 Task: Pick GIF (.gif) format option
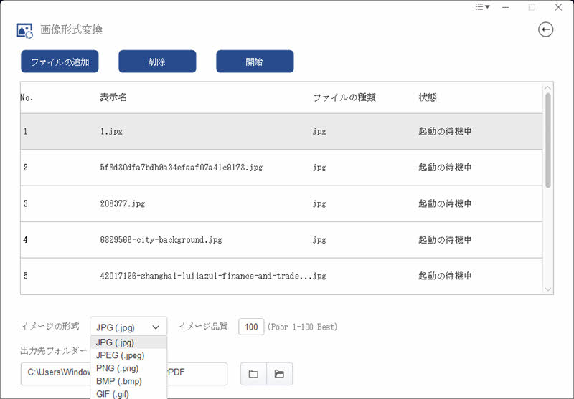pos(128,393)
